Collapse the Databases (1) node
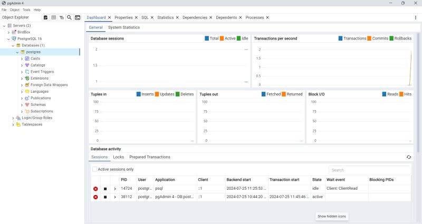The height and width of the screenshot is (224, 422). [13, 45]
